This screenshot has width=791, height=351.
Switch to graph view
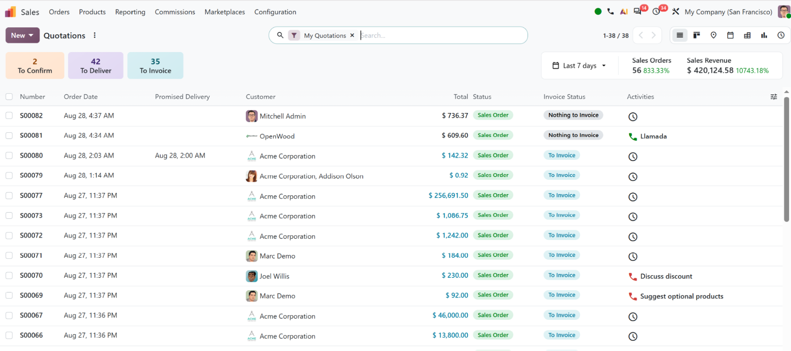click(764, 35)
